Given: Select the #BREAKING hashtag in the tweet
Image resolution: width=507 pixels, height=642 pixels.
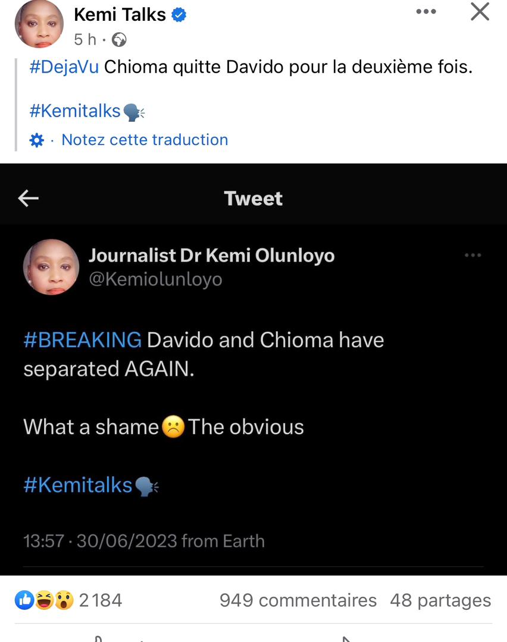Looking at the screenshot, I should pos(83,340).
